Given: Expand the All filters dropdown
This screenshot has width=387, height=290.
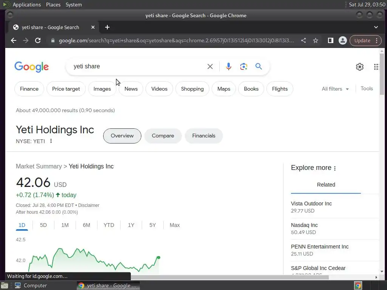Looking at the screenshot, I should click(x=335, y=89).
